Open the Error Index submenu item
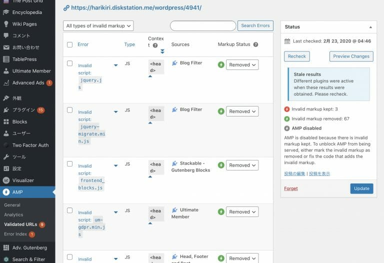Screen dimensions: 384x263 click(x=15, y=234)
